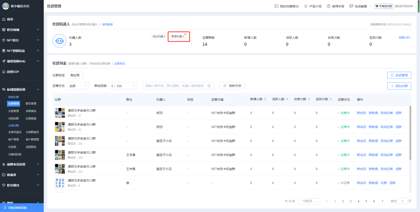Sort by 活跃人数 column arrows

(x=287, y=99)
